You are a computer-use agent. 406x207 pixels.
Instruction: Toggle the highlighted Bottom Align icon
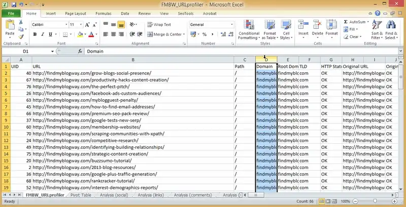(x=121, y=24)
